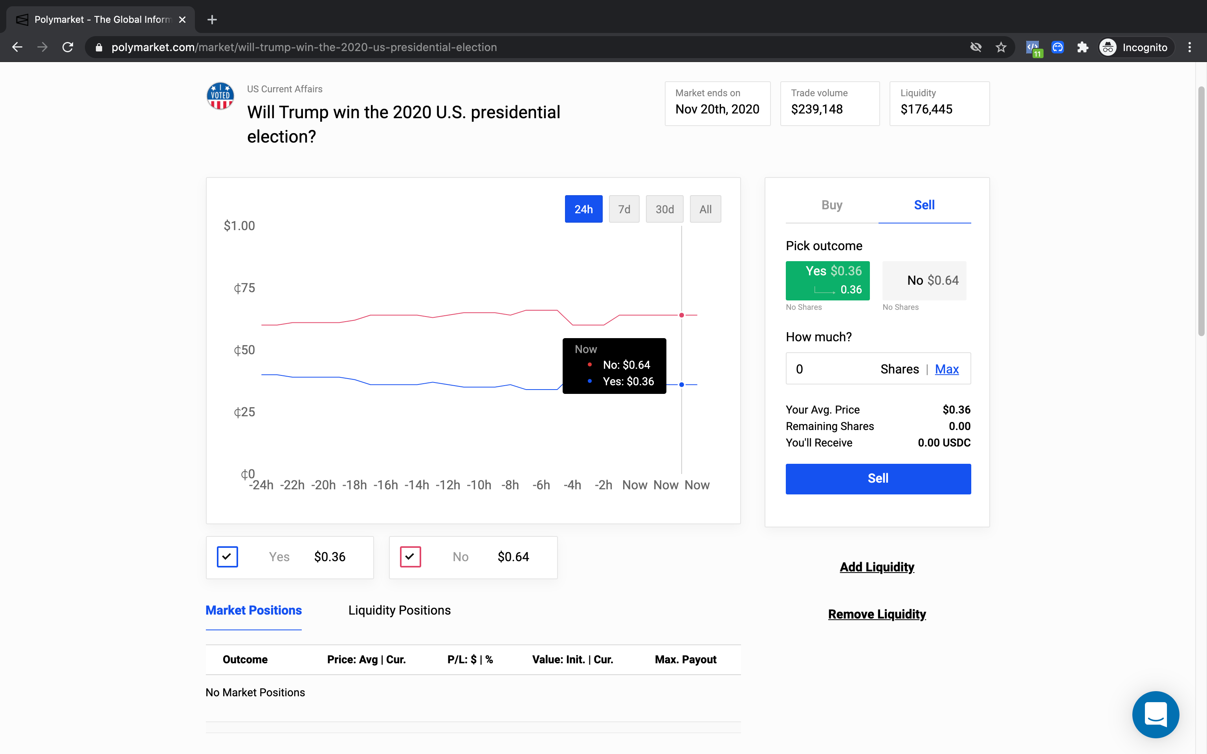Click the You'll Receive 0.00 USDC value
The image size is (1207, 754).
coord(944,442)
